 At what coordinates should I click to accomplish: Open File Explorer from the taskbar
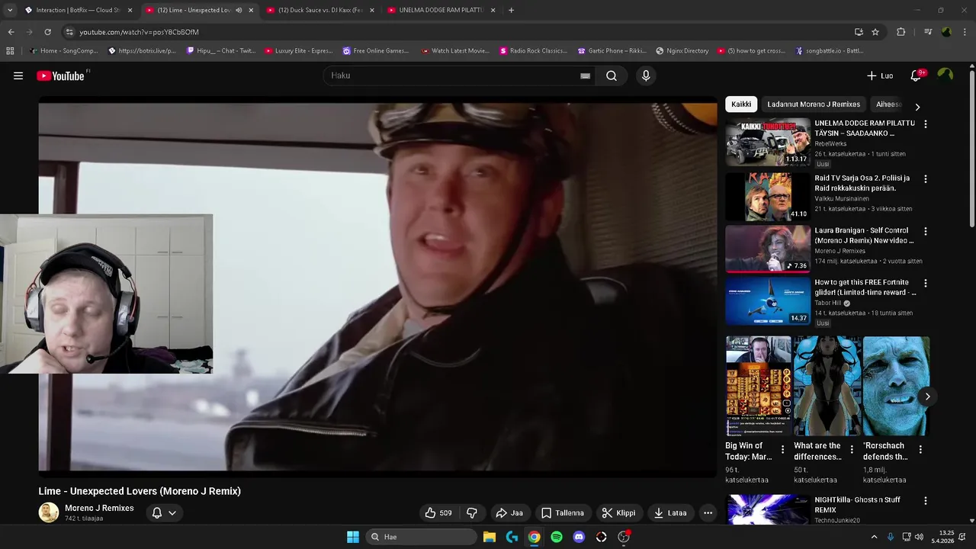coord(490,537)
